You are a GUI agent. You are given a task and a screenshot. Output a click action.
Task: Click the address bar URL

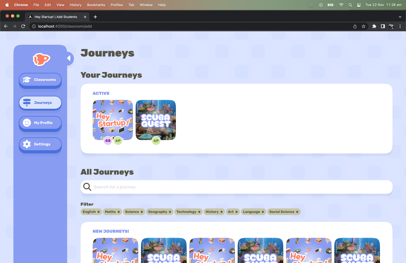click(65, 26)
